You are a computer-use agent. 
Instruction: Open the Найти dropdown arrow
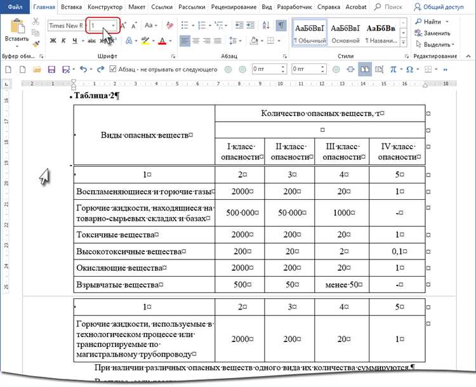[447, 22]
